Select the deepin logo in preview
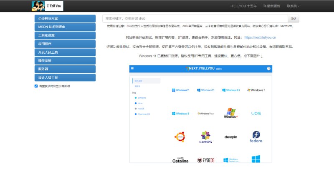334x174 pixels. pyautogui.click(x=231, y=137)
